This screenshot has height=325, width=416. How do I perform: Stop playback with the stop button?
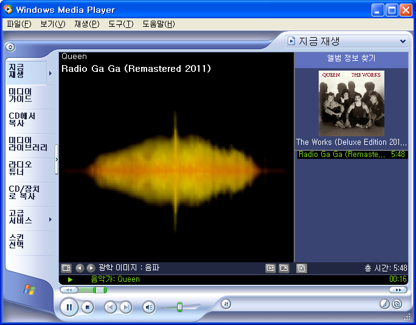click(x=88, y=307)
